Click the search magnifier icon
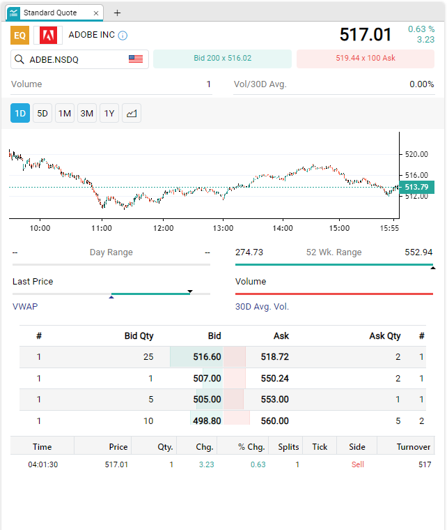The height and width of the screenshot is (530, 447). 20,59
